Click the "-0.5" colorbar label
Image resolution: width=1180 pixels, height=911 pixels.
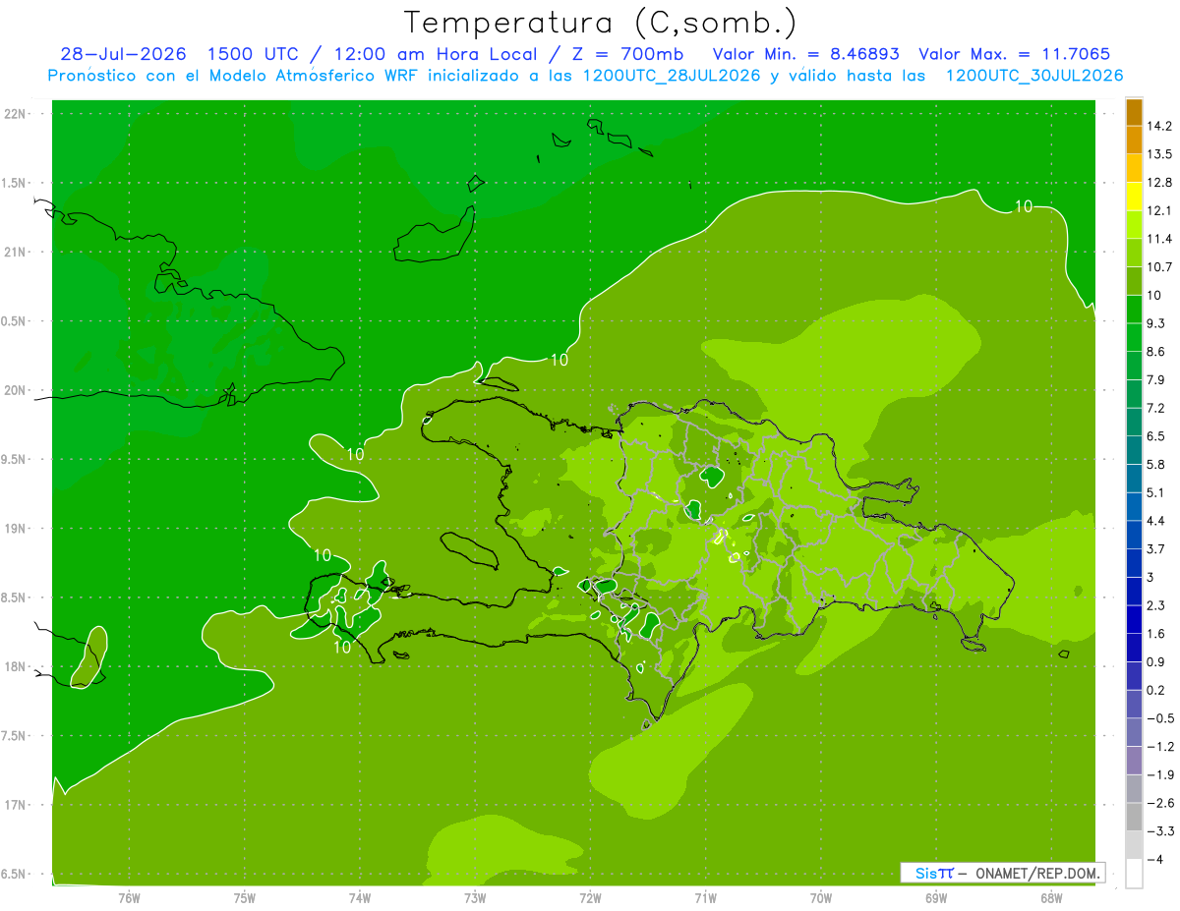(1160, 718)
